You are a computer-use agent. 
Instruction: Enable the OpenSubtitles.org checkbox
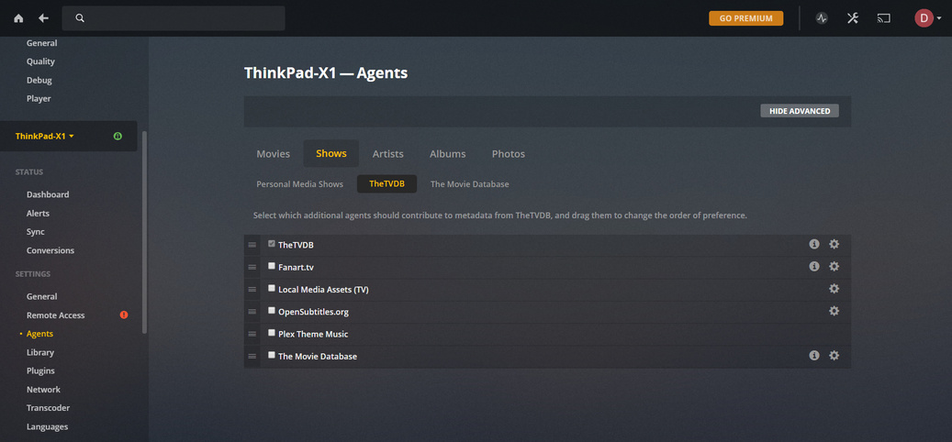(x=272, y=311)
